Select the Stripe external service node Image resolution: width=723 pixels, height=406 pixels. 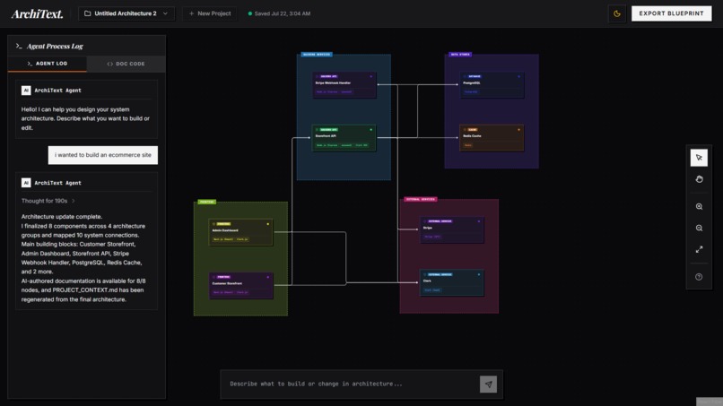click(452, 229)
